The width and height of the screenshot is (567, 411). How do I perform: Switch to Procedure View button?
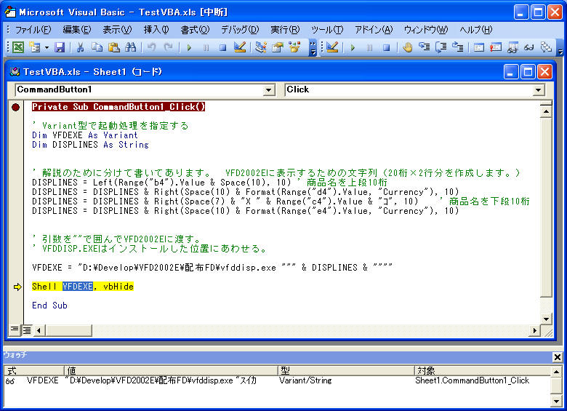coord(15,330)
